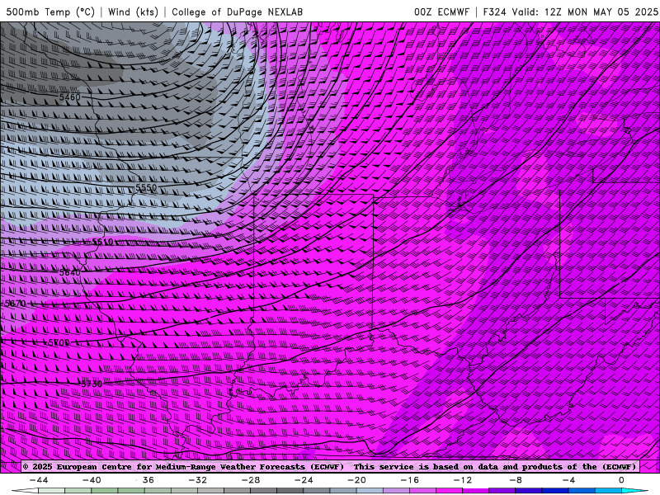Click the 5670 height contour label
This screenshot has height=495, width=660.
pos(15,304)
